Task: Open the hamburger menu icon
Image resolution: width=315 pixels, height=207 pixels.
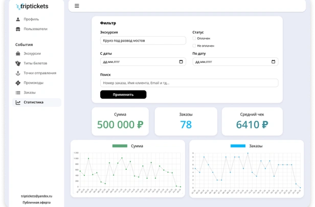Action: pyautogui.click(x=77, y=6)
